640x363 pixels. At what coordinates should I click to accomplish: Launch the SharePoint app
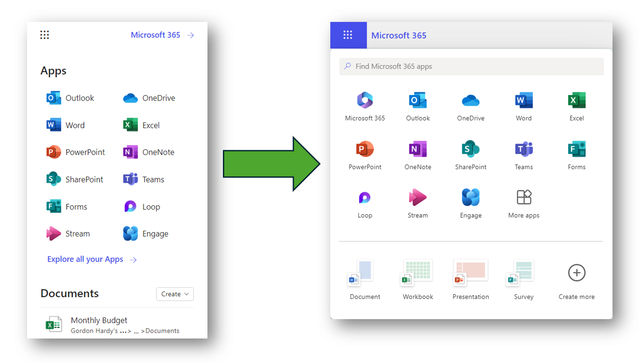470,149
